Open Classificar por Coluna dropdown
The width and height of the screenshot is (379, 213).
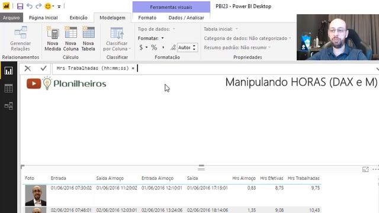(117, 38)
